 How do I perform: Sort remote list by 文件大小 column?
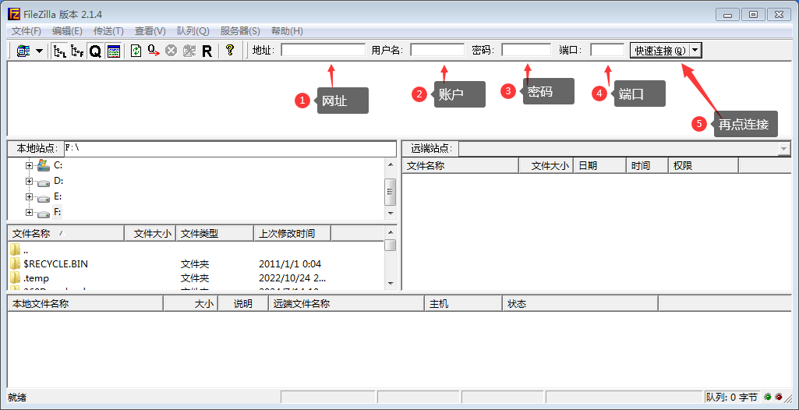(546, 165)
